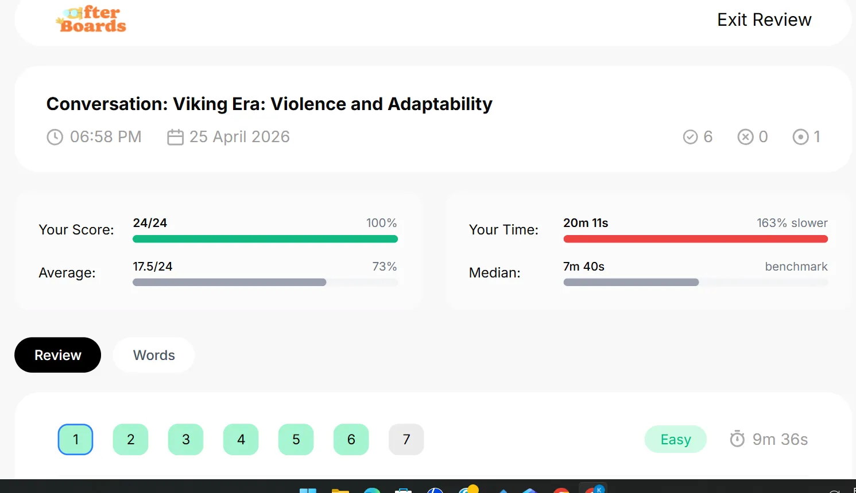This screenshot has height=493, width=856.
Task: Switch to the Review tab
Action: 58,355
